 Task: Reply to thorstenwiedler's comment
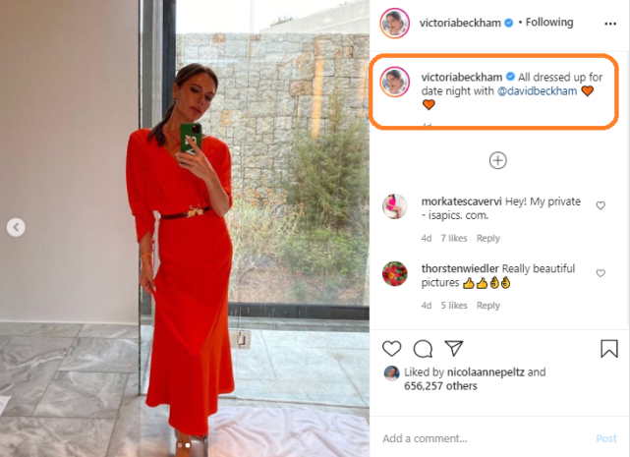(x=488, y=306)
